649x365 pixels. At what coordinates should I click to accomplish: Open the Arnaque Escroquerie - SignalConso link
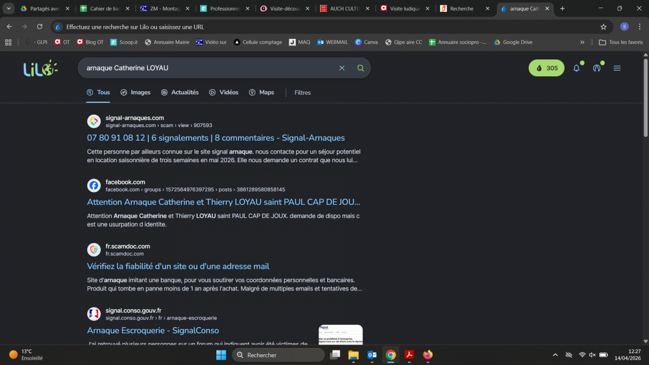(x=153, y=330)
